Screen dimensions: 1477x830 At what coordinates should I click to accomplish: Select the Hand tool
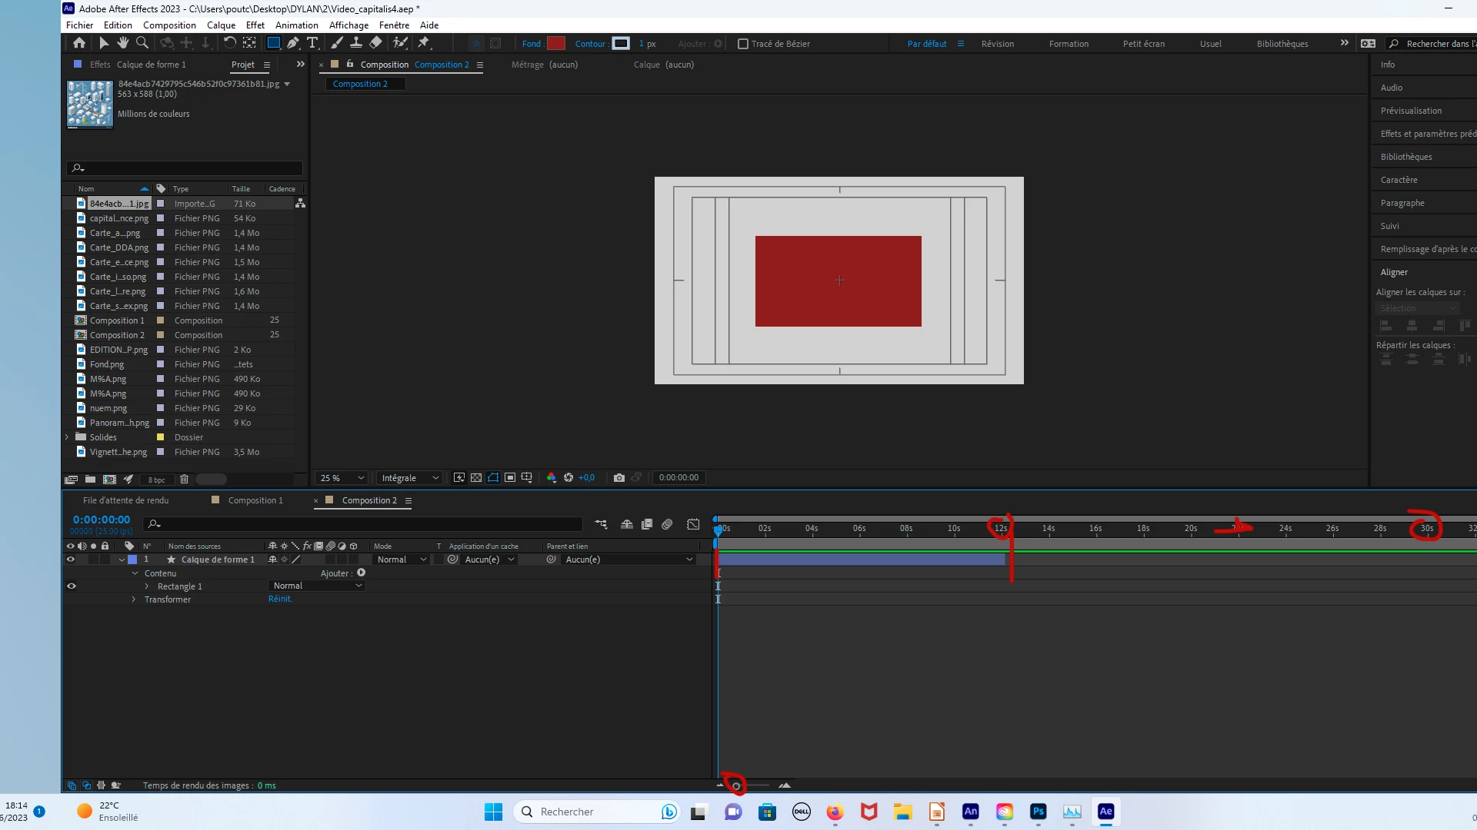tap(122, 43)
